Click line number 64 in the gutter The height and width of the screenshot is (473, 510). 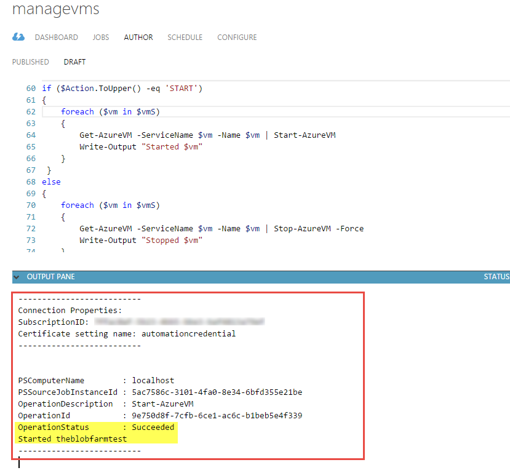tap(31, 135)
